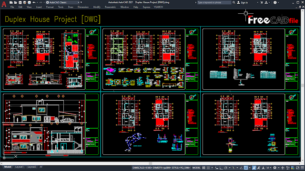Click the Autodesk account triangle icon
305x171 pixels.
pos(266,2)
